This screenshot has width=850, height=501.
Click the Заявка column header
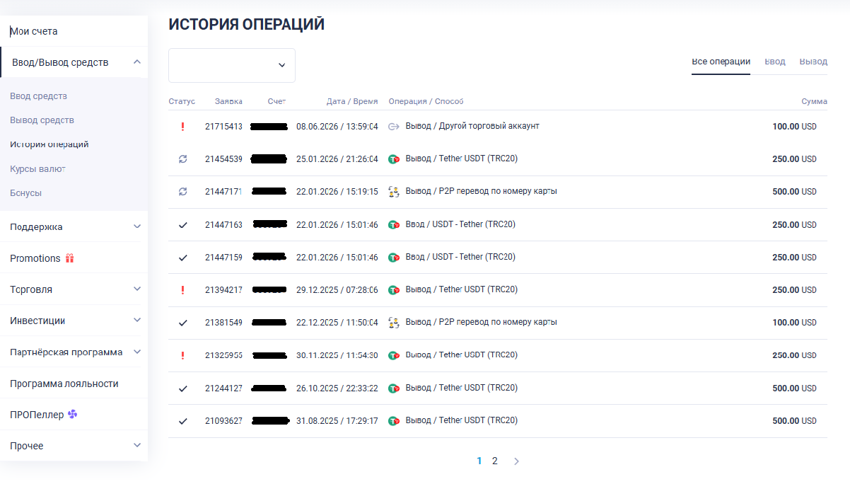coord(228,101)
